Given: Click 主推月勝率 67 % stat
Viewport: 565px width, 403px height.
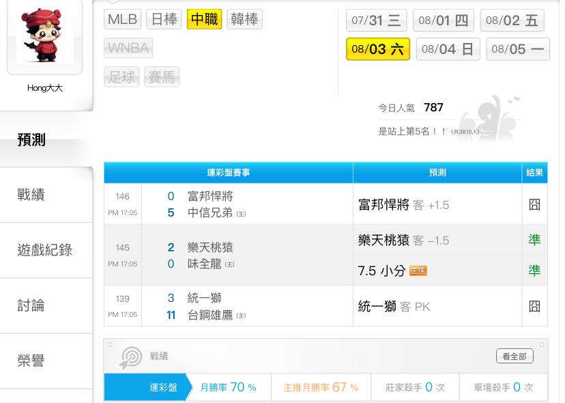Looking at the screenshot, I should [321, 387].
